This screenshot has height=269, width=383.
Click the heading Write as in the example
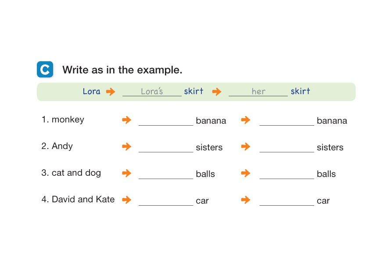122,70
